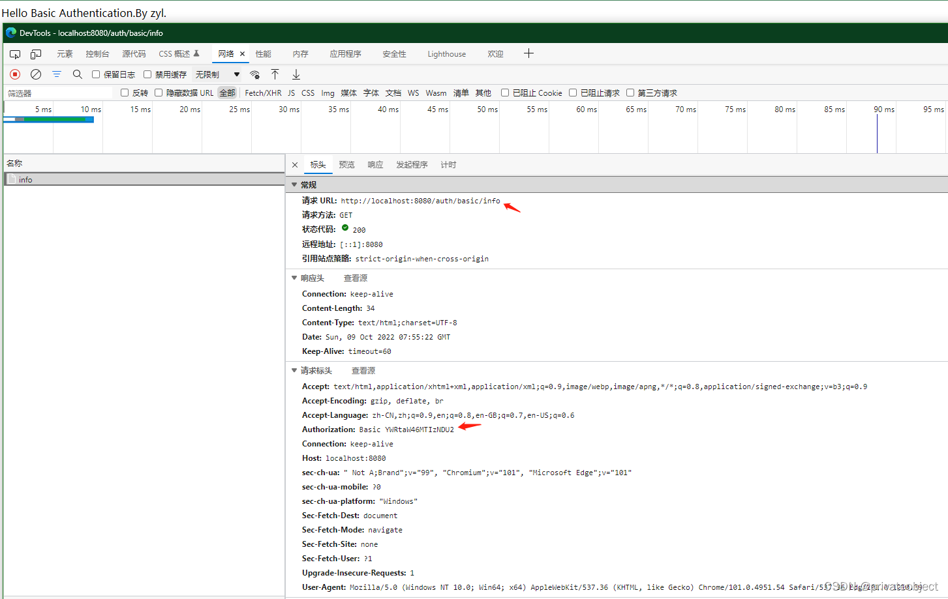
Task: Enable 禁用缓存 checkbox
Action: [147, 74]
